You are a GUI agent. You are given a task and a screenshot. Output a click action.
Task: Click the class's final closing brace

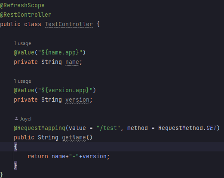[2, 175]
